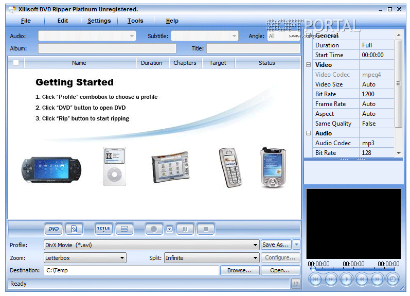This screenshot has height=296, width=410.
Task: Click the Start Time value 00:00:00
Action: 377,55
